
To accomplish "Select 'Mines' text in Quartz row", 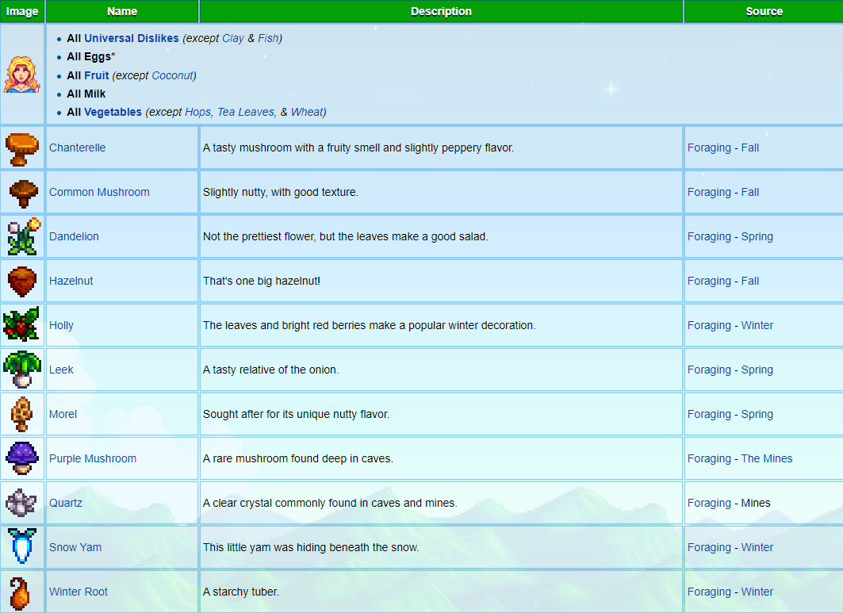I will [x=756, y=503].
